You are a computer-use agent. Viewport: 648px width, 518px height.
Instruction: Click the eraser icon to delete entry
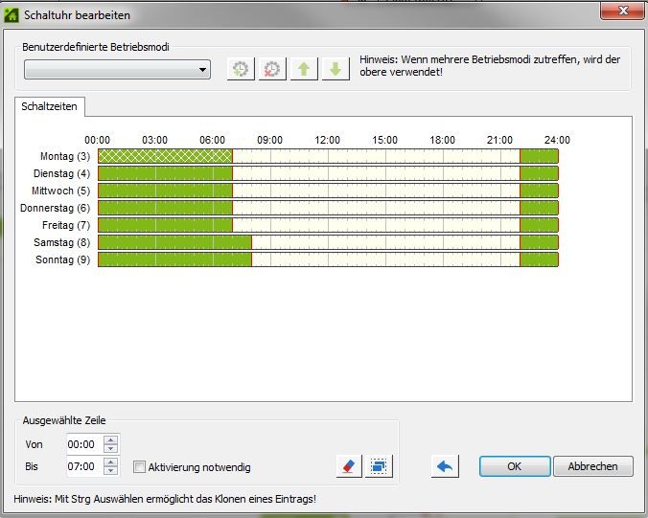(349, 466)
